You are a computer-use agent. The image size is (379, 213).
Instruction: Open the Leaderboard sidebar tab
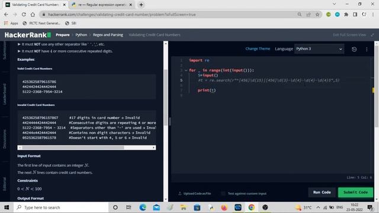4,94
